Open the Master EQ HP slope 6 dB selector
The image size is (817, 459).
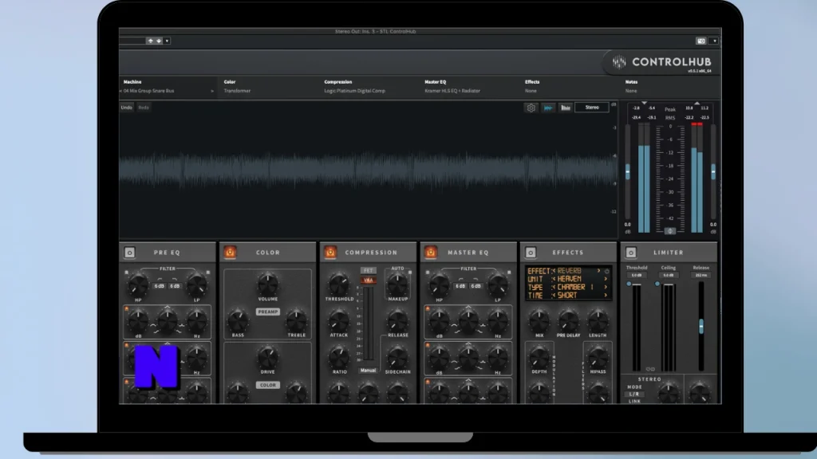(460, 286)
